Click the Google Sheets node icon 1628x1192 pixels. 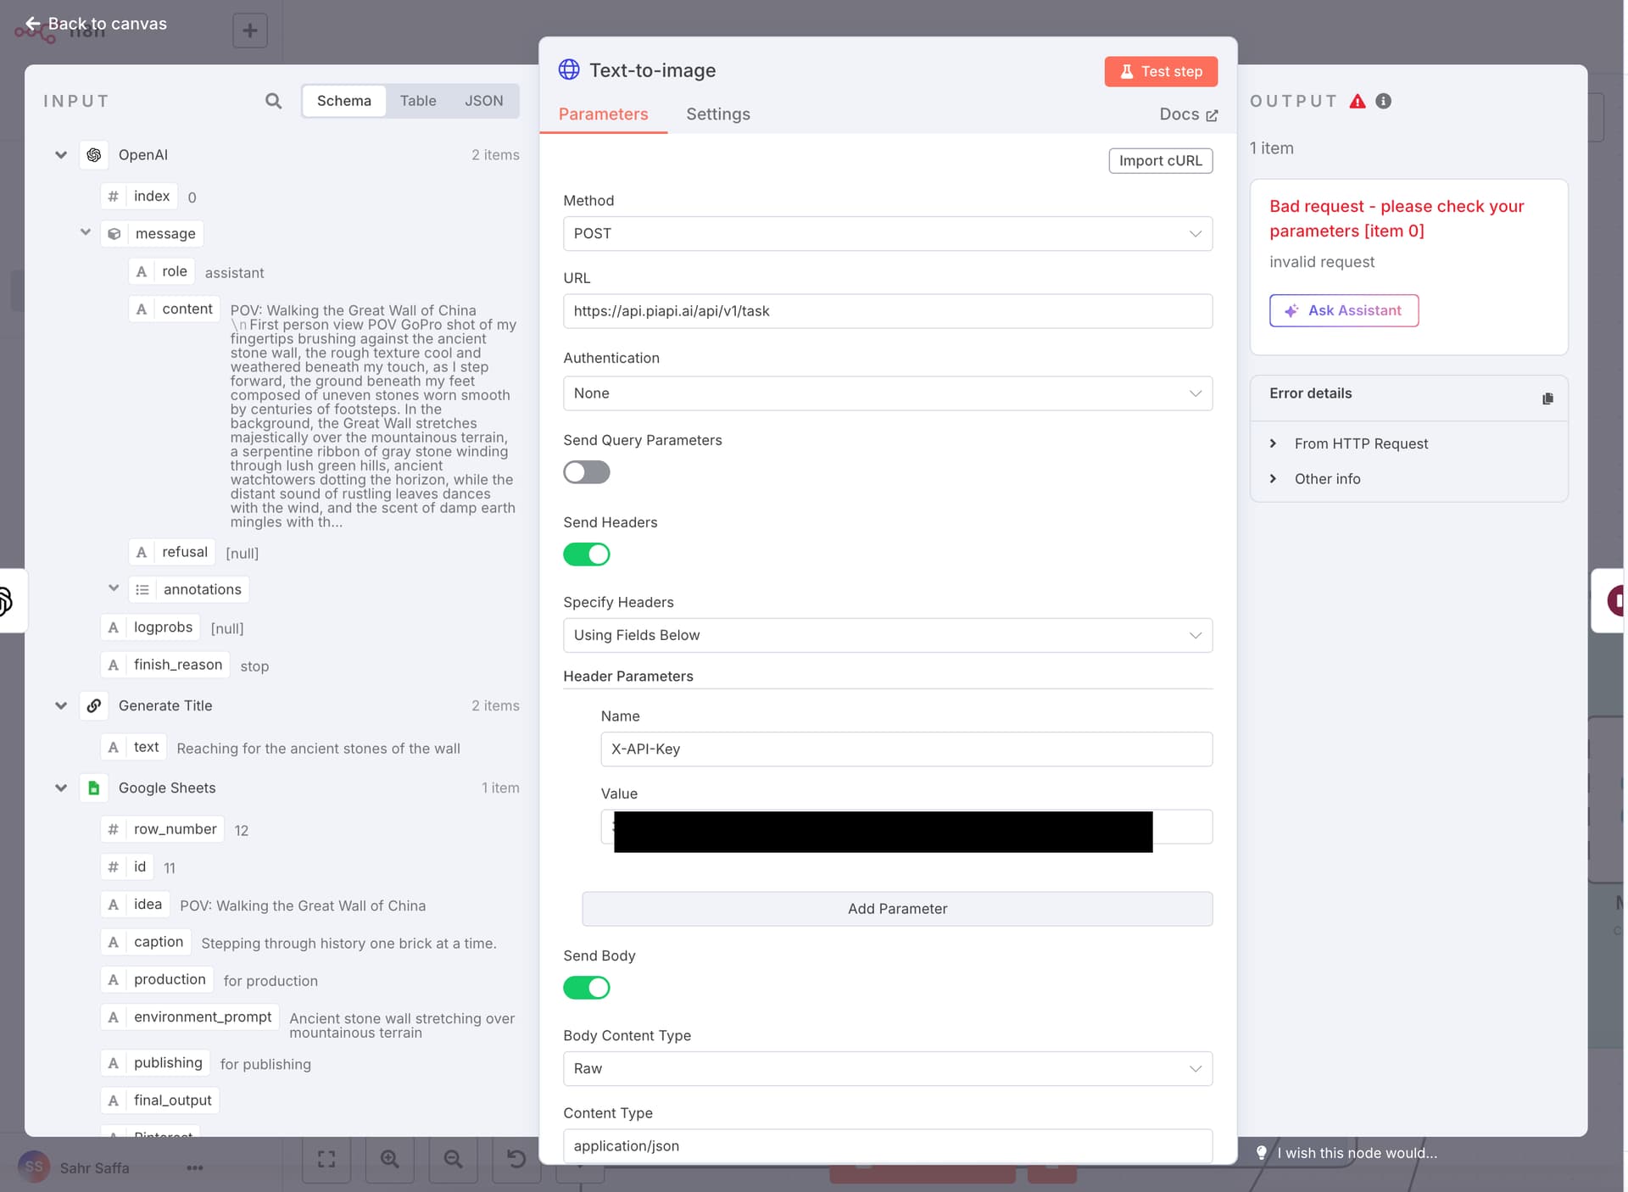pos(94,788)
